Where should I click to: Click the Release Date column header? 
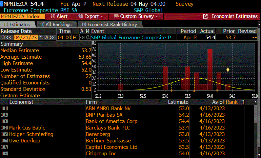[16, 31]
